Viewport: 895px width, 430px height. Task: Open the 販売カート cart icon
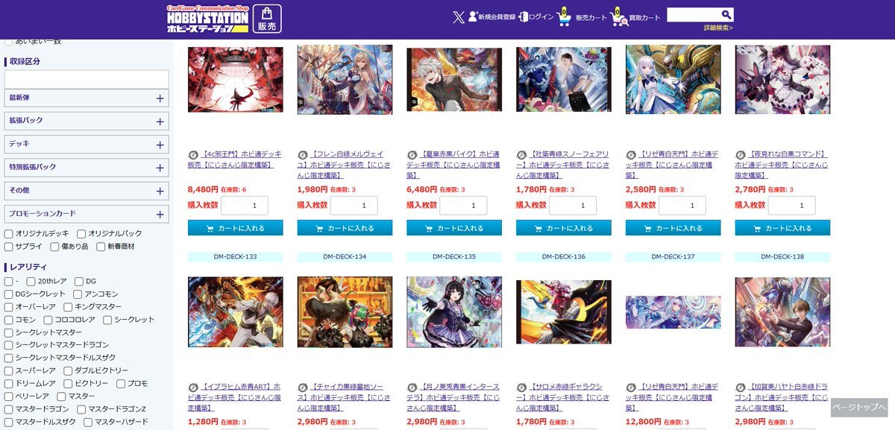coord(565,16)
